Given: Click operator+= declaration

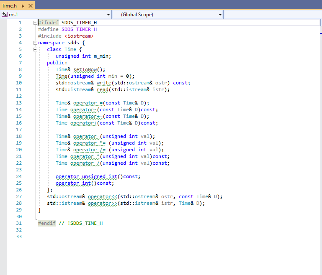Looking at the screenshot, I should [x=88, y=116].
